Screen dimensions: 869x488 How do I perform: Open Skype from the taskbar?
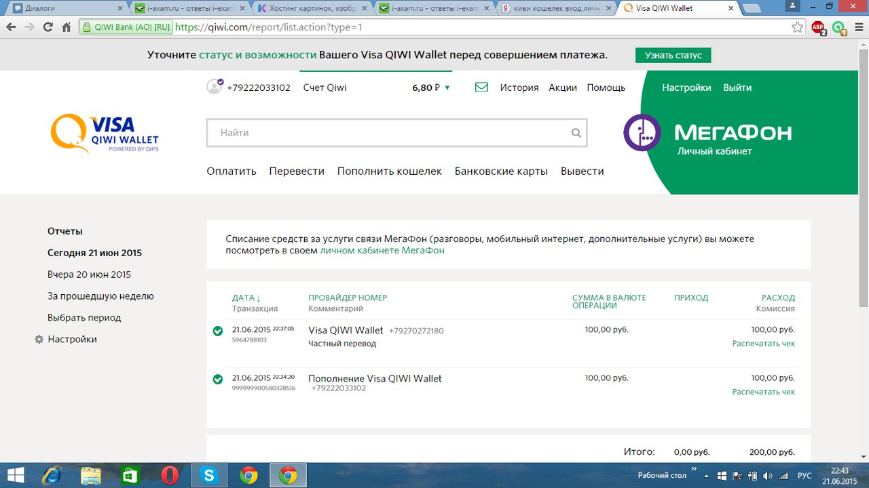click(x=209, y=476)
